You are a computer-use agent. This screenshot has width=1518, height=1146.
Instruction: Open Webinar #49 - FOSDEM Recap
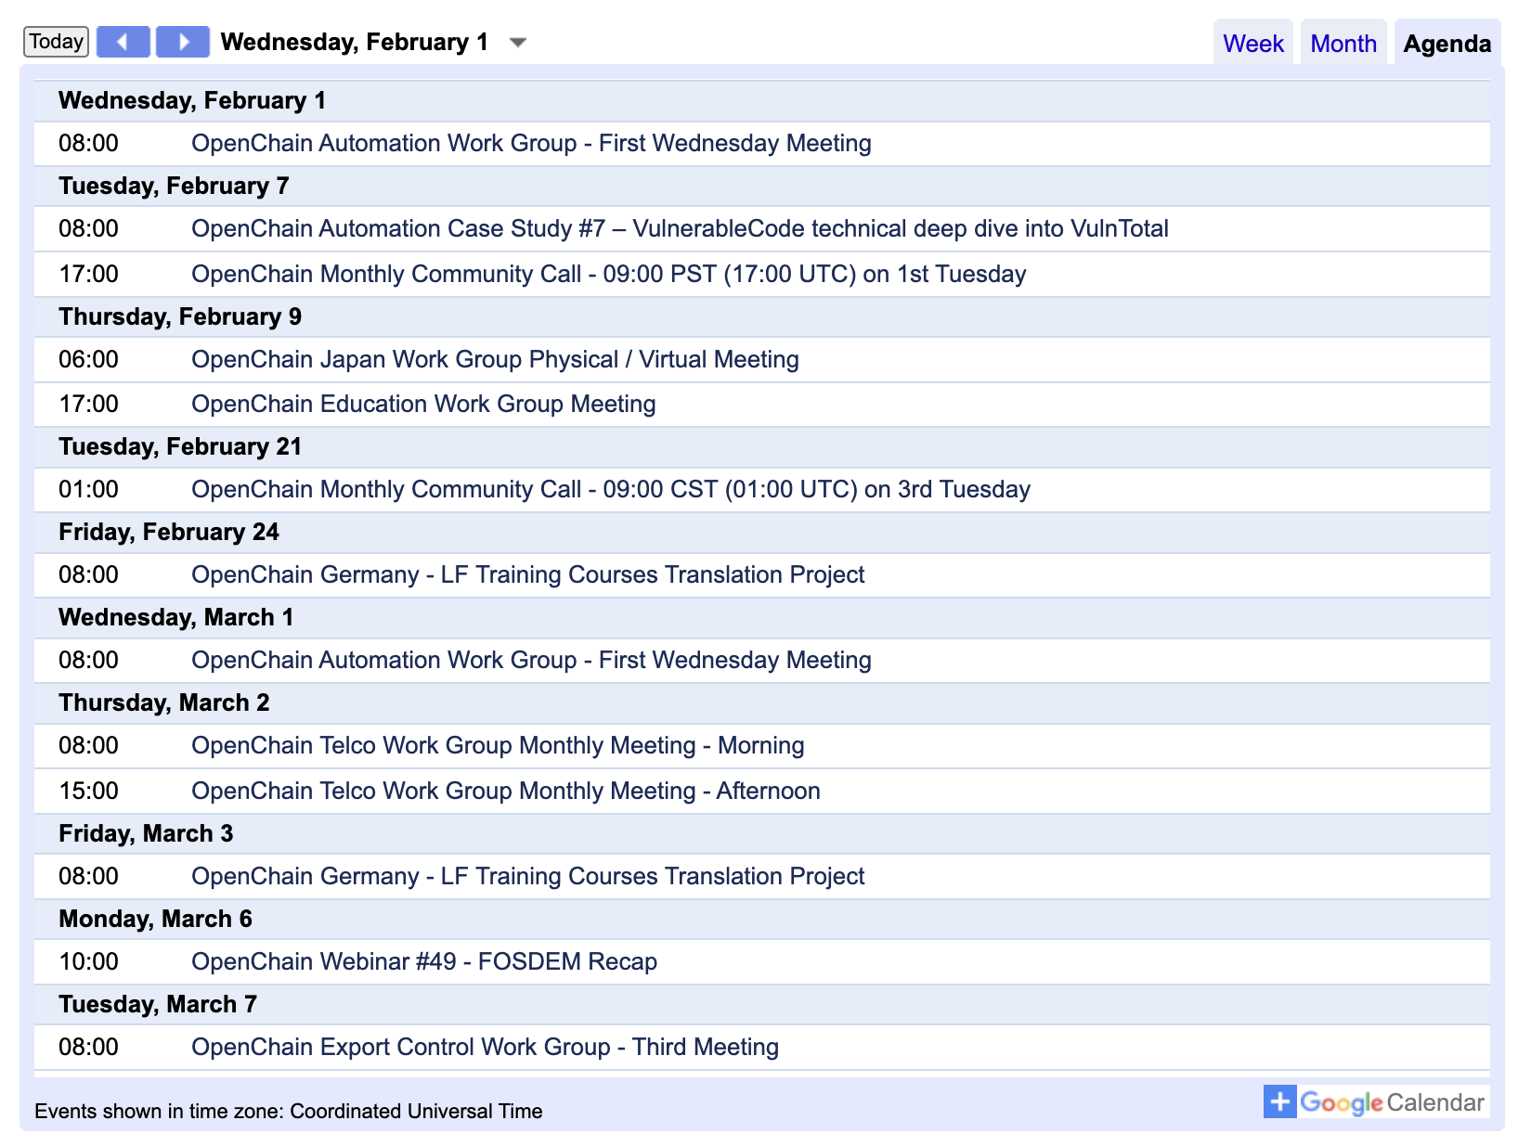tap(424, 962)
